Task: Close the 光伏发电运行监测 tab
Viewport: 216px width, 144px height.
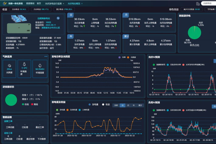Action: pyautogui.click(x=63, y=3)
